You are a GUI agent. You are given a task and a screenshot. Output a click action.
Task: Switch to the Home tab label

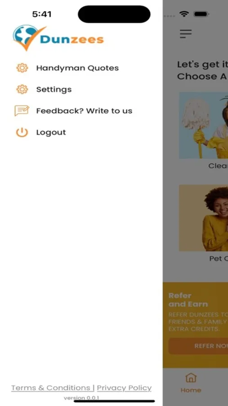pos(191,390)
